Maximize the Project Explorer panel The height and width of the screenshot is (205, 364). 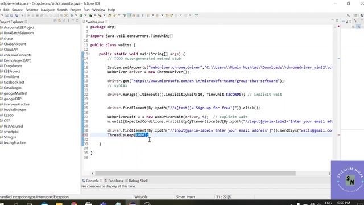coord(77,21)
